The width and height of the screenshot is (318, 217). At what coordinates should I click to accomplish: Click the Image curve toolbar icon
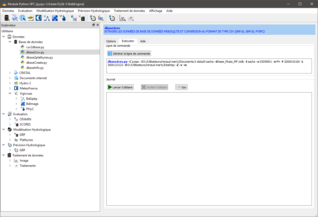[123, 18]
